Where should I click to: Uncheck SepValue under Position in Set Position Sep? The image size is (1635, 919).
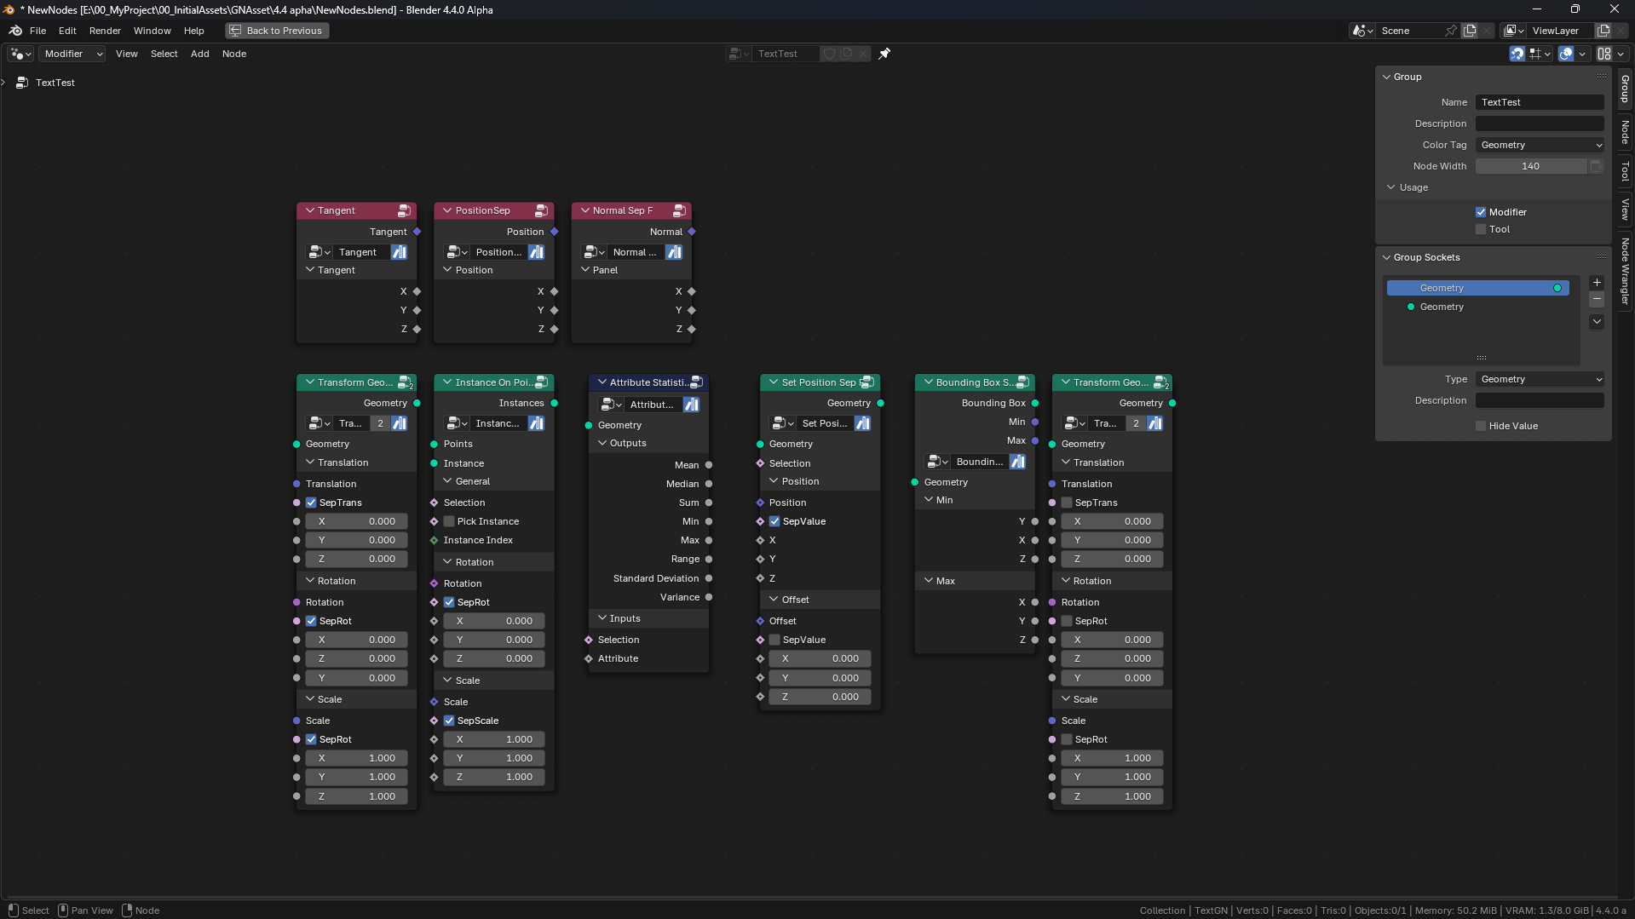[x=774, y=521]
